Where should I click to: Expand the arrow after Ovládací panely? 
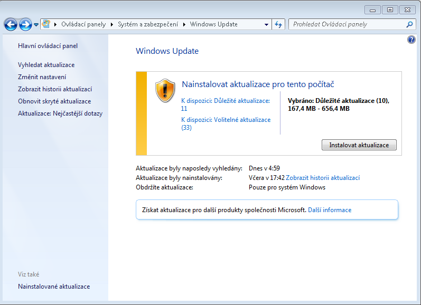pos(112,24)
